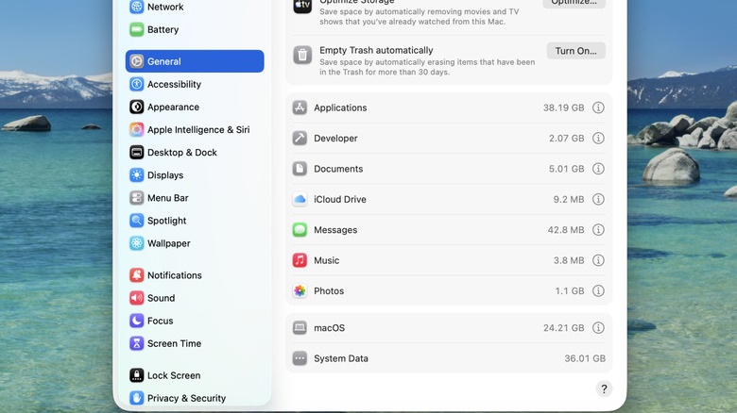Click the System Data ellipsis icon
The width and height of the screenshot is (737, 413).
(x=300, y=358)
